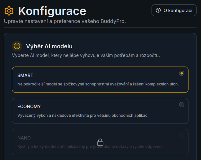Click the Konfigurace page heading
The image size is (201, 160).
point(52,11)
